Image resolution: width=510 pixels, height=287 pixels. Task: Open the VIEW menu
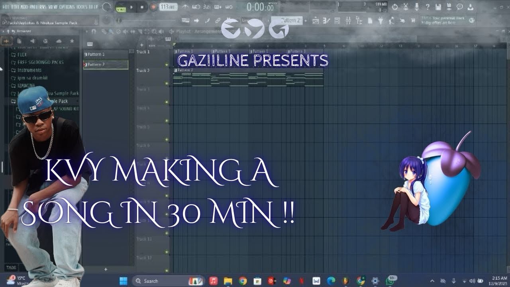coord(53,6)
